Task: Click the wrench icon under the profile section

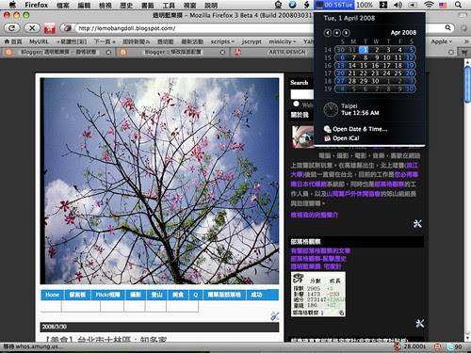Action: 417,224
